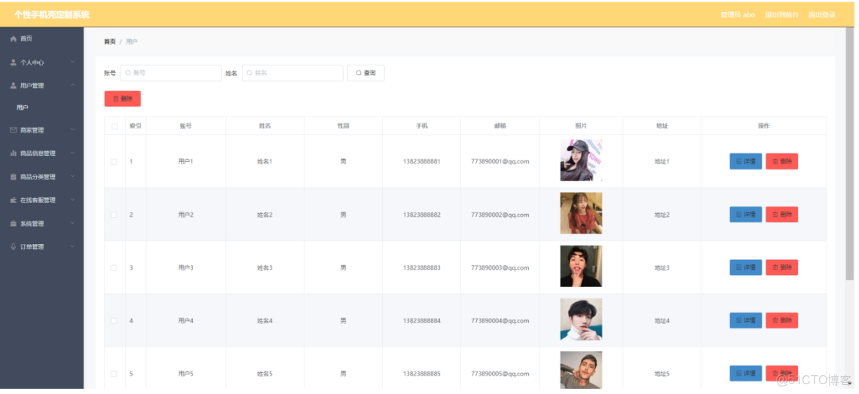859x394 pixels.
Task: Click the search icon in 姓名 field
Action: (x=250, y=72)
